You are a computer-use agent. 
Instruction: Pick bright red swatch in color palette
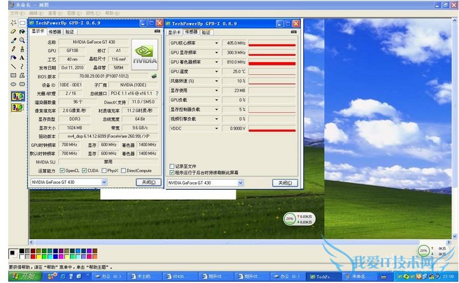(x=33, y=257)
